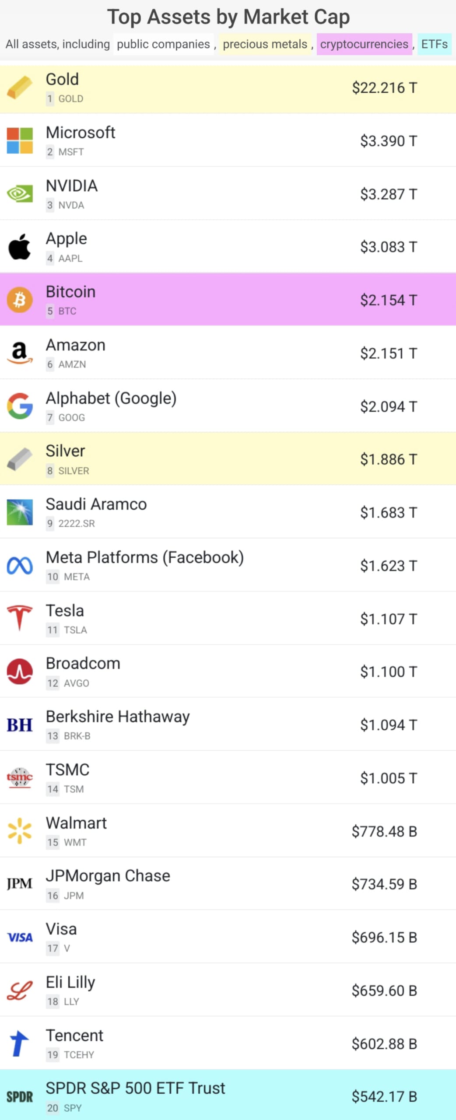
Task: Click the Bitcoin coin icon
Action: [20, 300]
